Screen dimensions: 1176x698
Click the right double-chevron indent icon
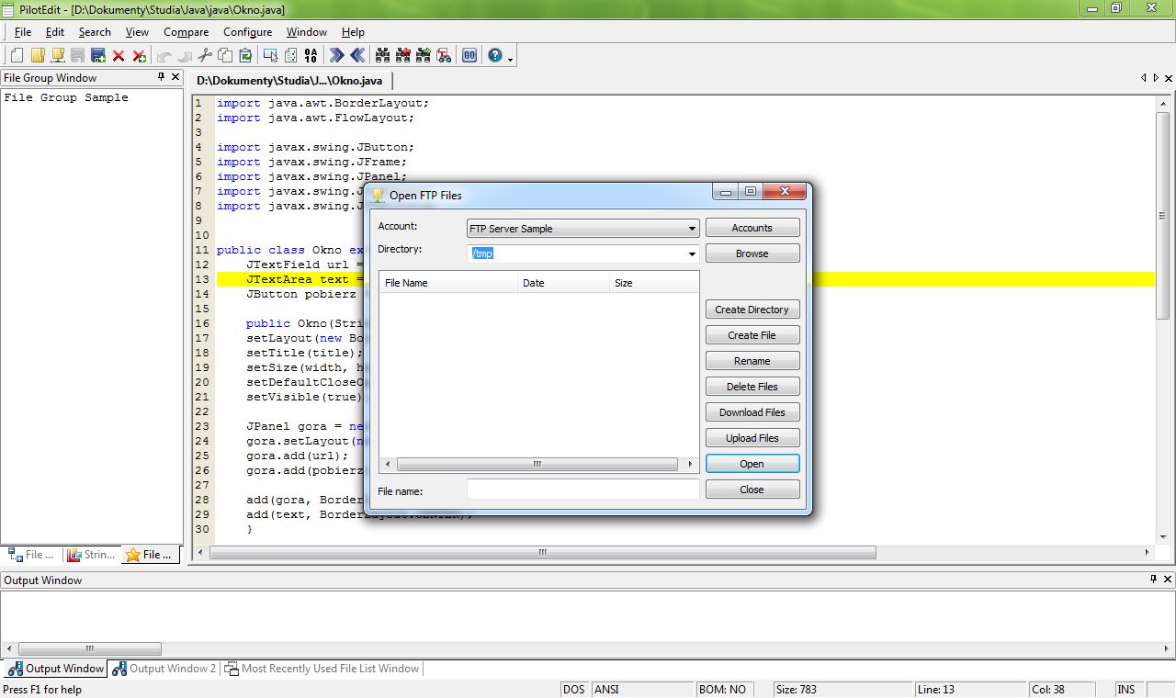(x=337, y=56)
